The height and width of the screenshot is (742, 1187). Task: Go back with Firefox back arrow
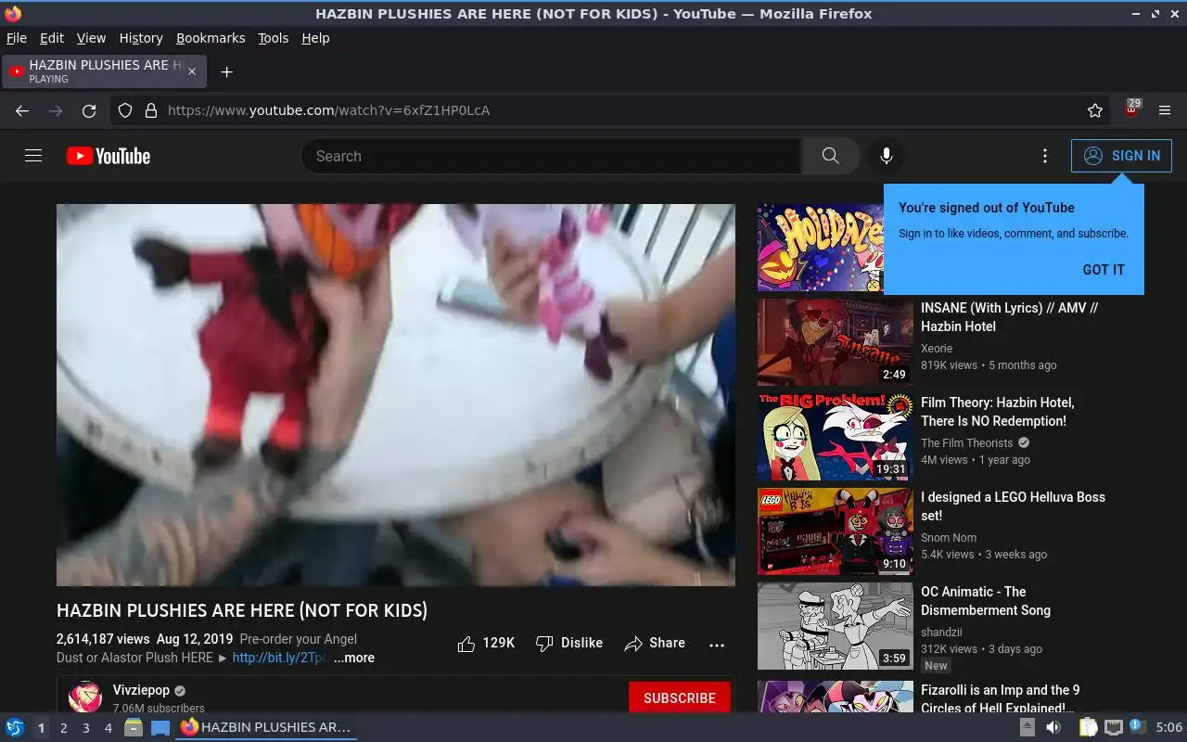tap(22, 110)
